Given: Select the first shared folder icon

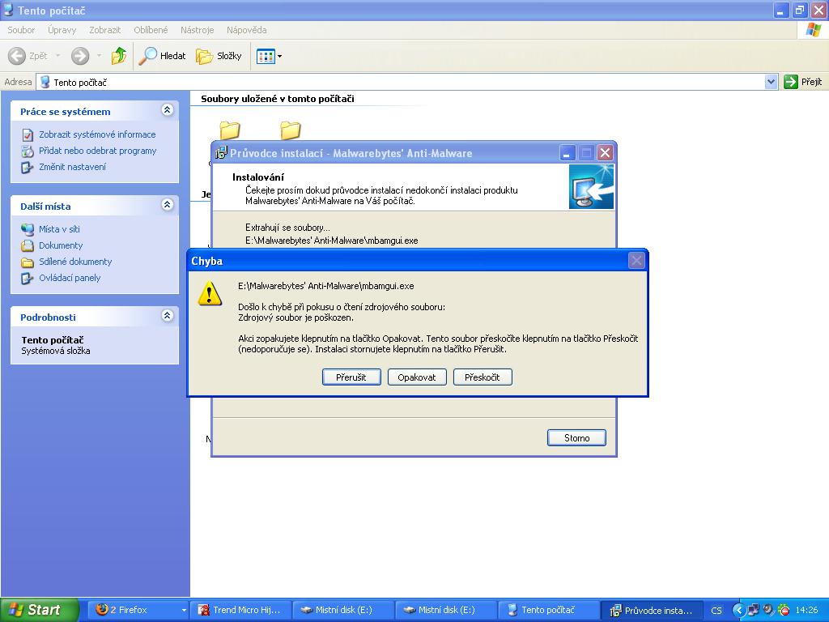Looking at the screenshot, I should [230, 130].
